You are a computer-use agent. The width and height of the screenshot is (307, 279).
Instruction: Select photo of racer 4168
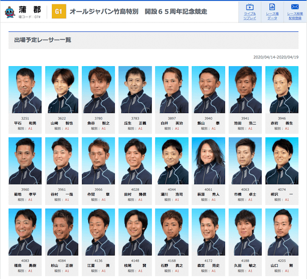pyautogui.click(x=172, y=232)
